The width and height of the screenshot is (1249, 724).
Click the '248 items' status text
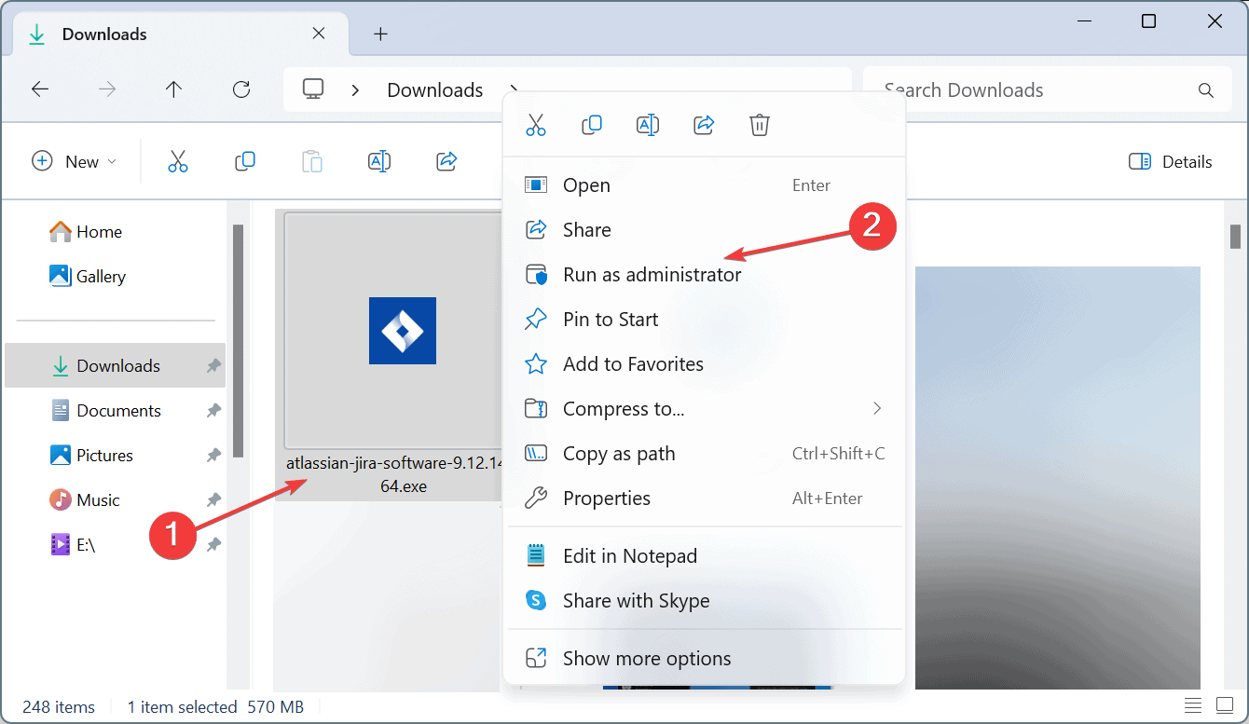pos(59,706)
